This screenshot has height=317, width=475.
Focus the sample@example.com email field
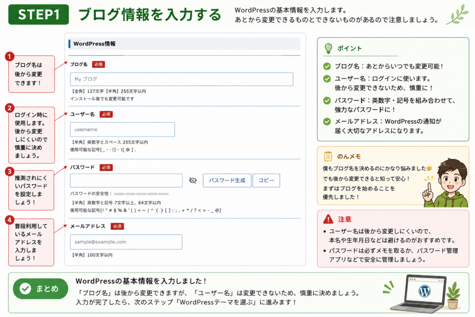[126, 242]
